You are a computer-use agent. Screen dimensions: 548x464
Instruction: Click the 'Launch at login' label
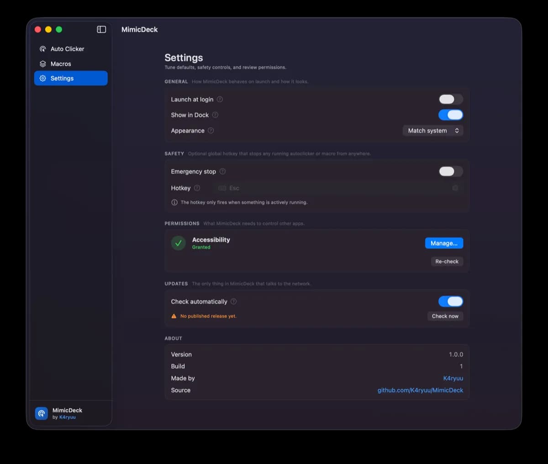[192, 99]
